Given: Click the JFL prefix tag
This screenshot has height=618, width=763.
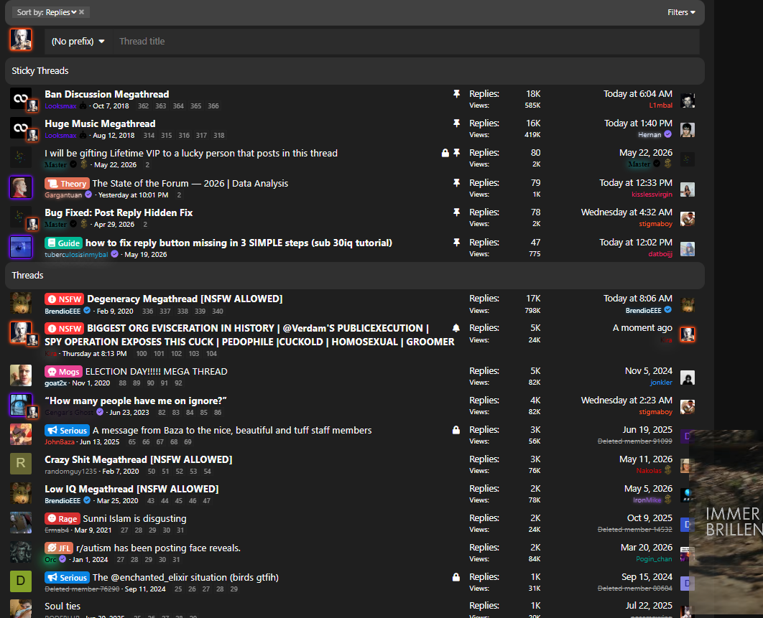Looking at the screenshot, I should coord(59,548).
